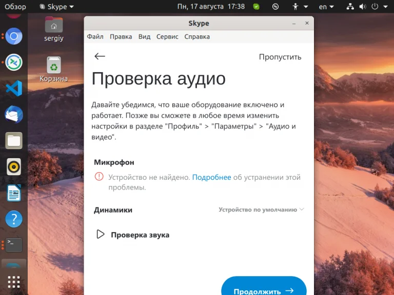394x295 pixels.
Task: Click the Микрофон section label
Action: [114, 162]
